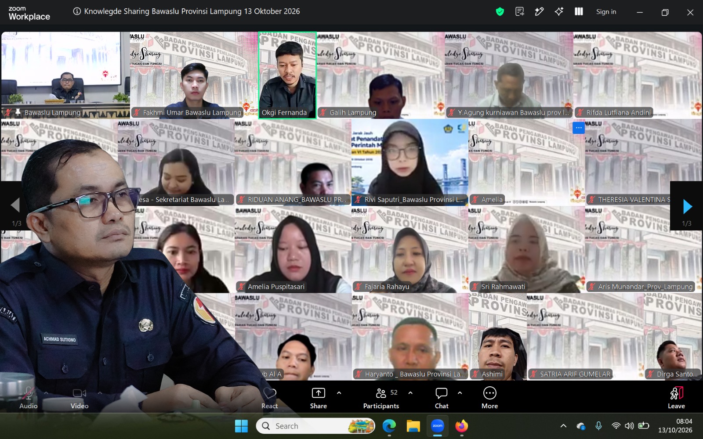703x439 pixels.
Task: Open the AI Companion sparkle icon
Action: tap(559, 12)
